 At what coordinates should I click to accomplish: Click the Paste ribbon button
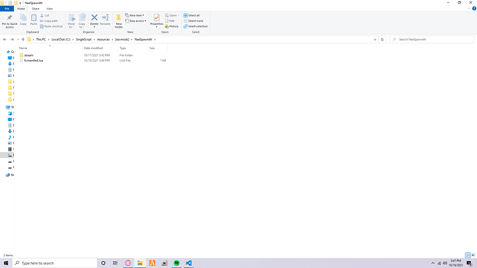pos(33,20)
